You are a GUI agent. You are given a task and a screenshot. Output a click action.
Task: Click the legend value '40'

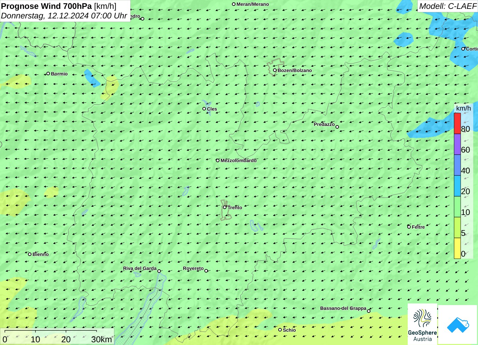[x=465, y=171]
